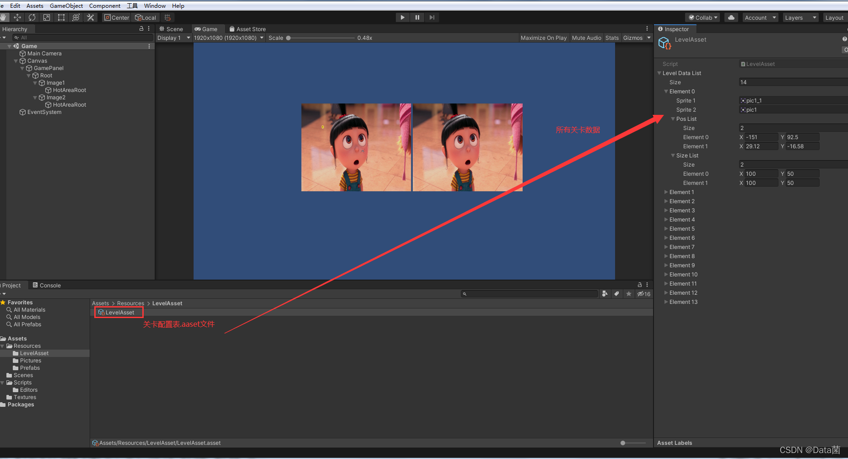Viewport: 848px width, 459px height.
Task: Open cloud services icon
Action: [731, 17]
